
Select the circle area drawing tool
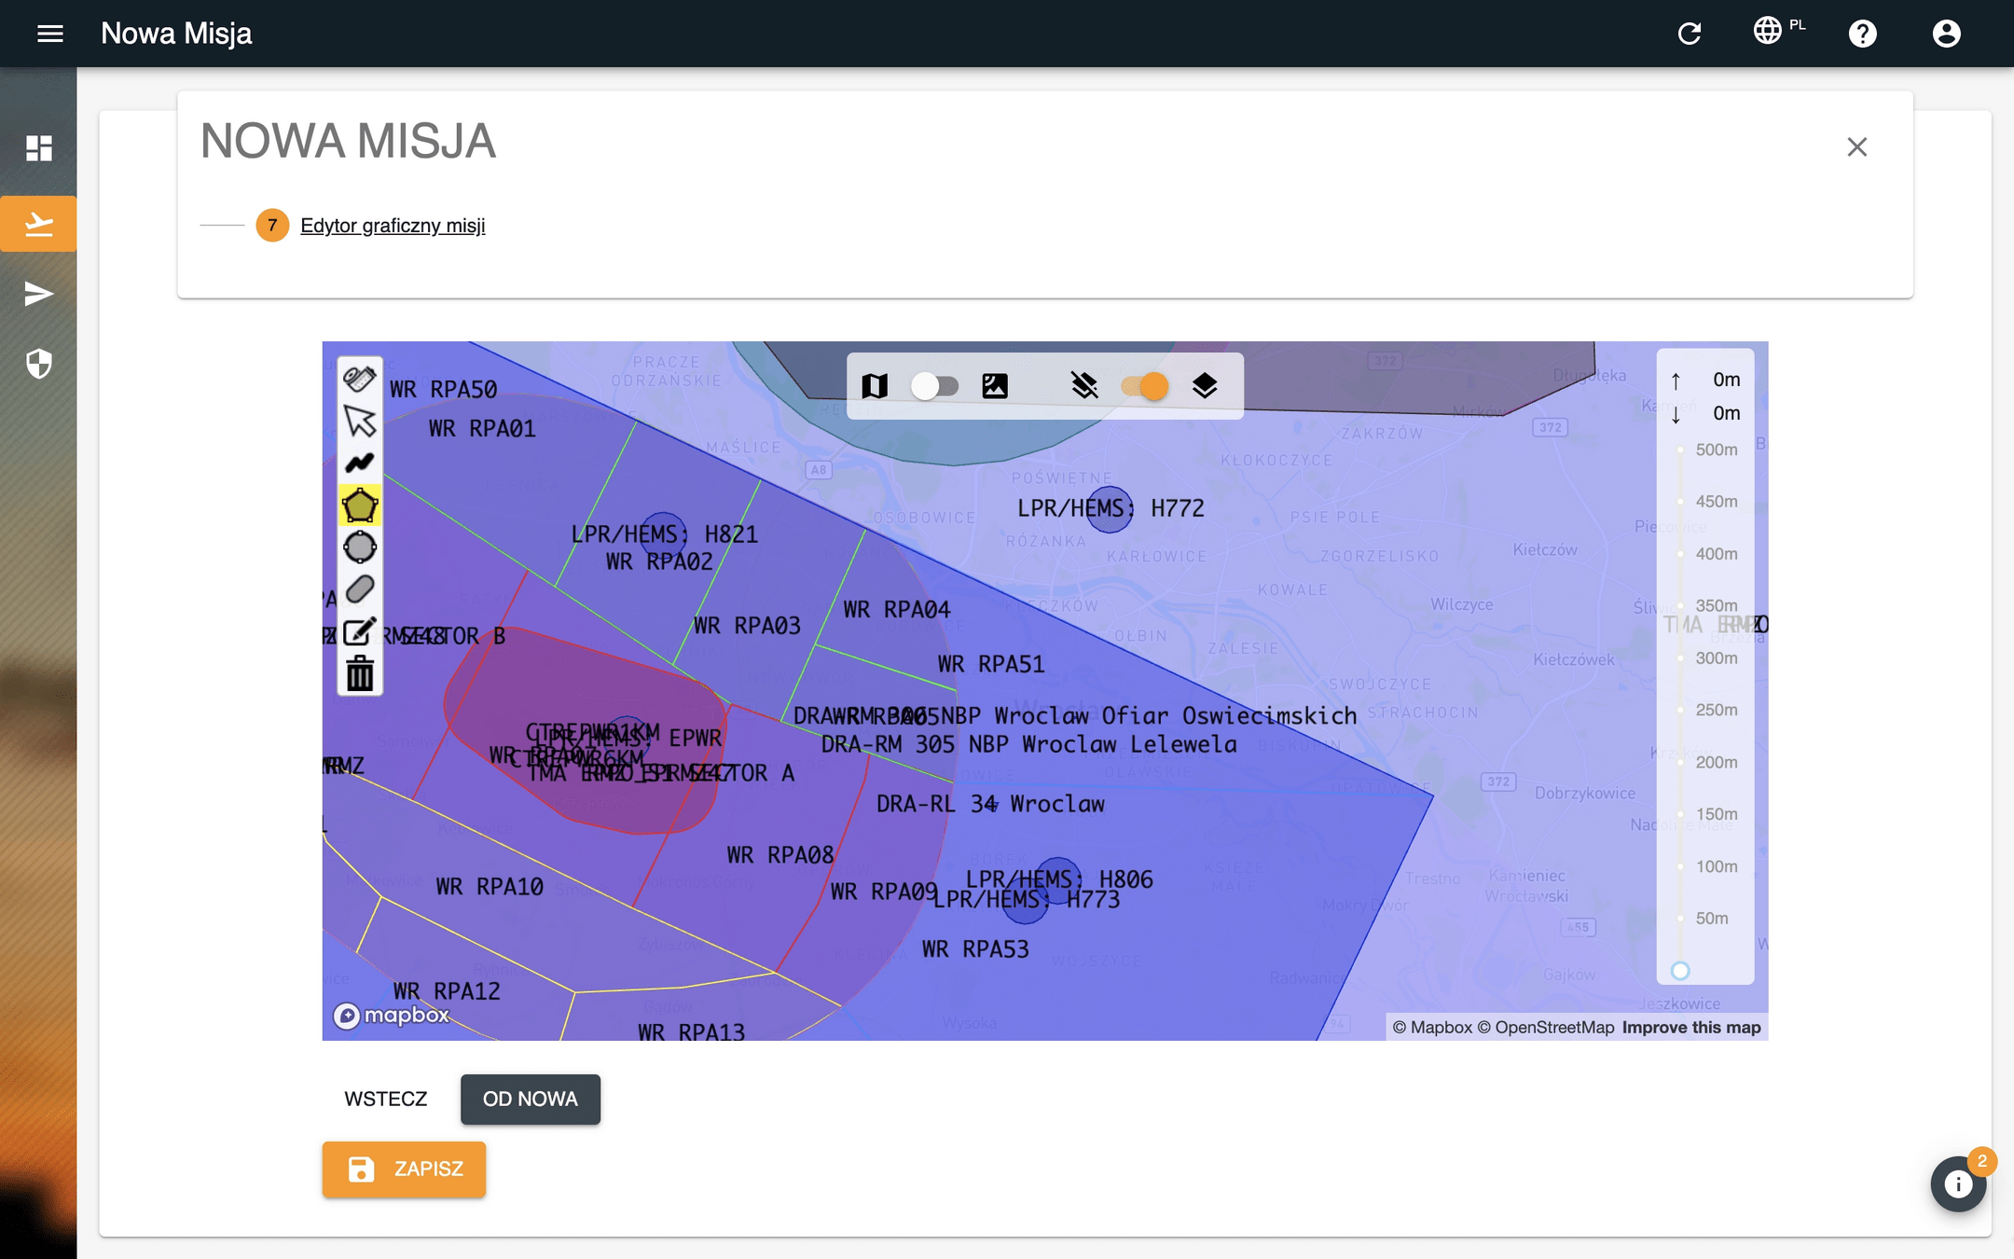pyautogui.click(x=360, y=547)
